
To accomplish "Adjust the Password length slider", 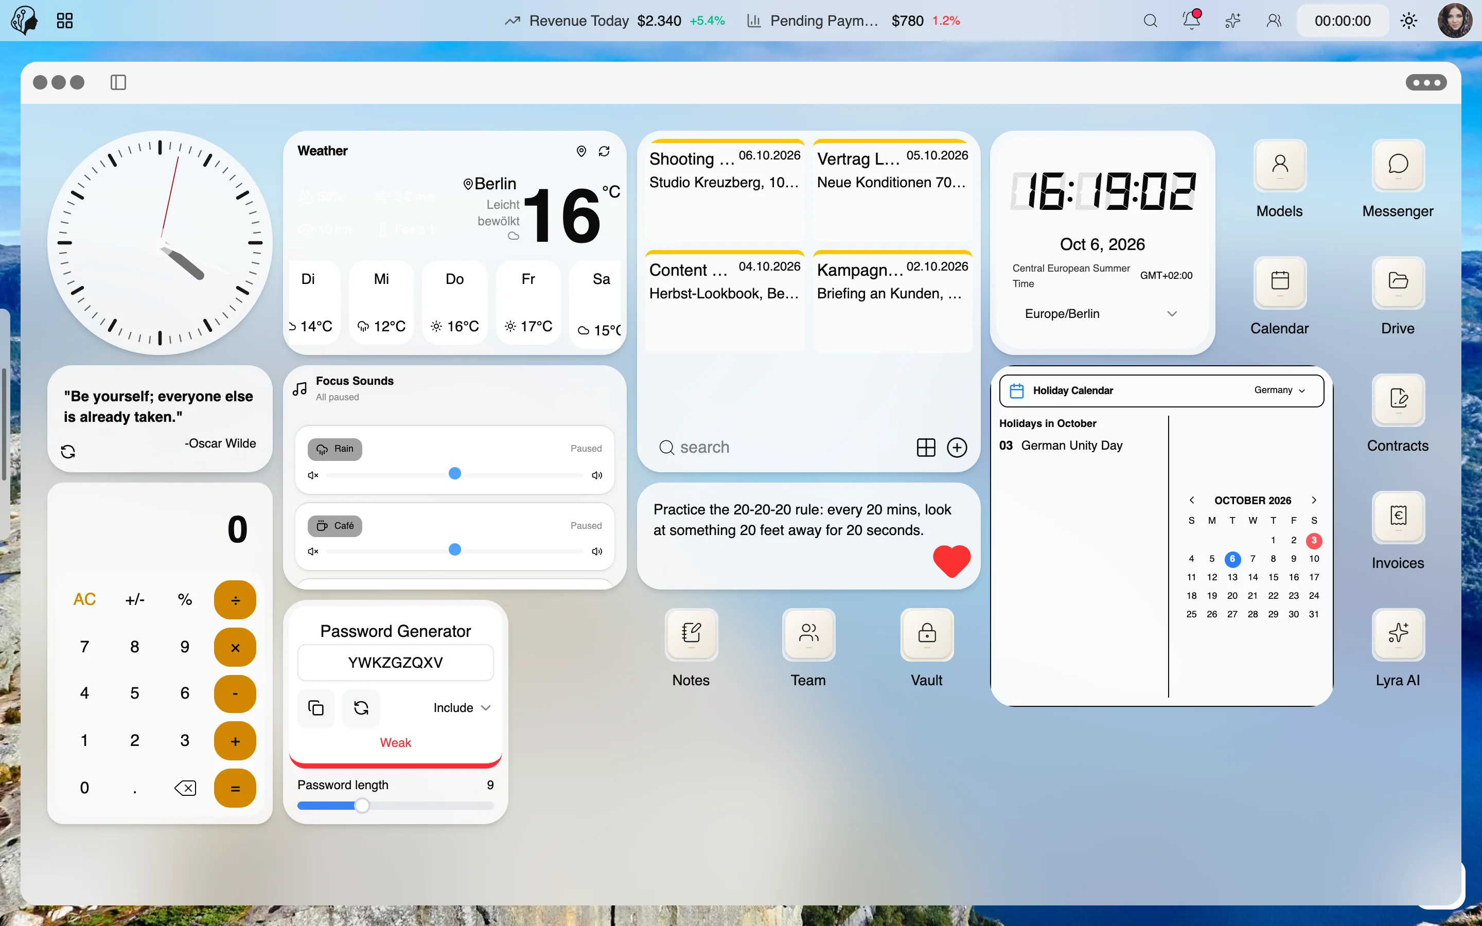I will click(396, 805).
